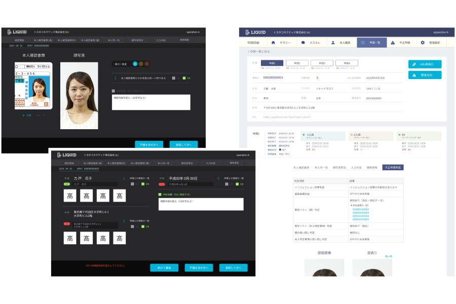
Task: Click 不備を含め次へ in face photo window
Action: (149, 144)
